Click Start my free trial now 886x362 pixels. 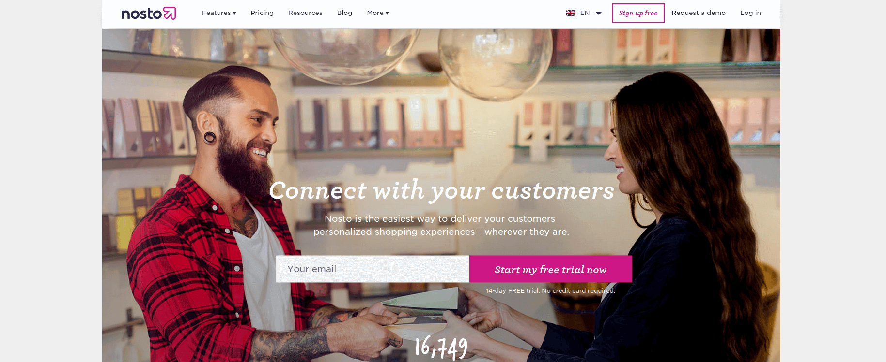[551, 269]
